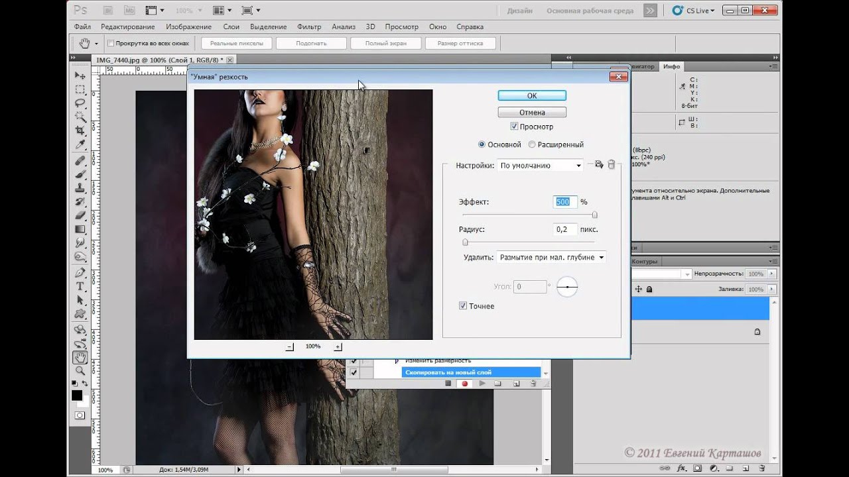Click the OK button in dialog
The height and width of the screenshot is (477, 849).
tap(531, 96)
